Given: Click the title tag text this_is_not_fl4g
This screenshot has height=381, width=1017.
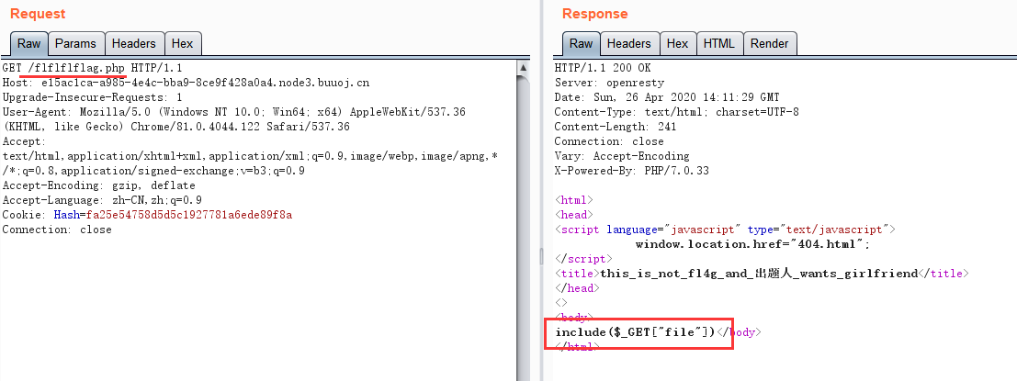Looking at the screenshot, I should click(759, 274).
